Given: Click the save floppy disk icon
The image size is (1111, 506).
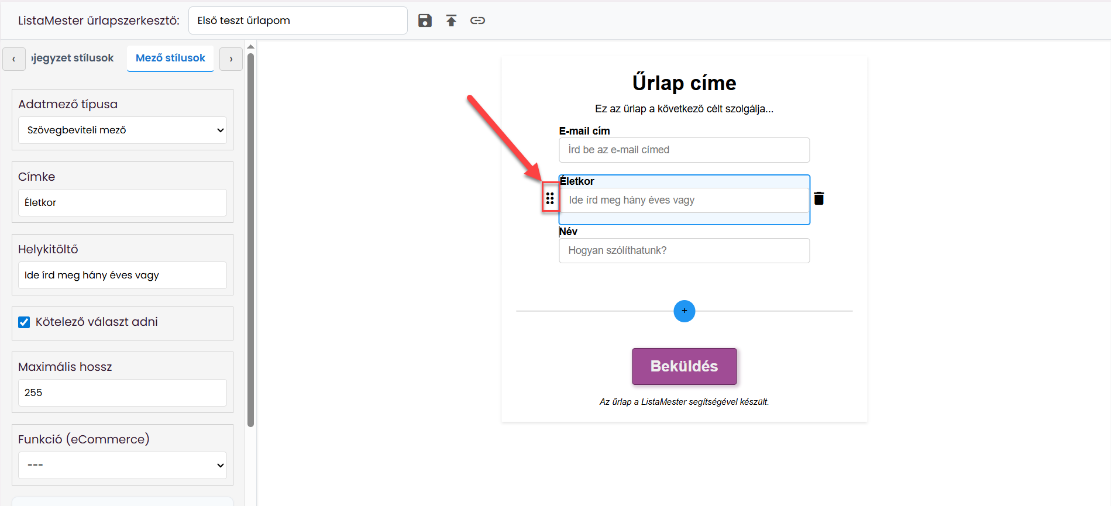Looking at the screenshot, I should click(425, 20).
